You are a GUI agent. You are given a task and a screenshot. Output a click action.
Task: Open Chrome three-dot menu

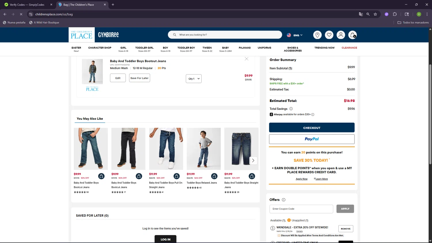(x=427, y=14)
